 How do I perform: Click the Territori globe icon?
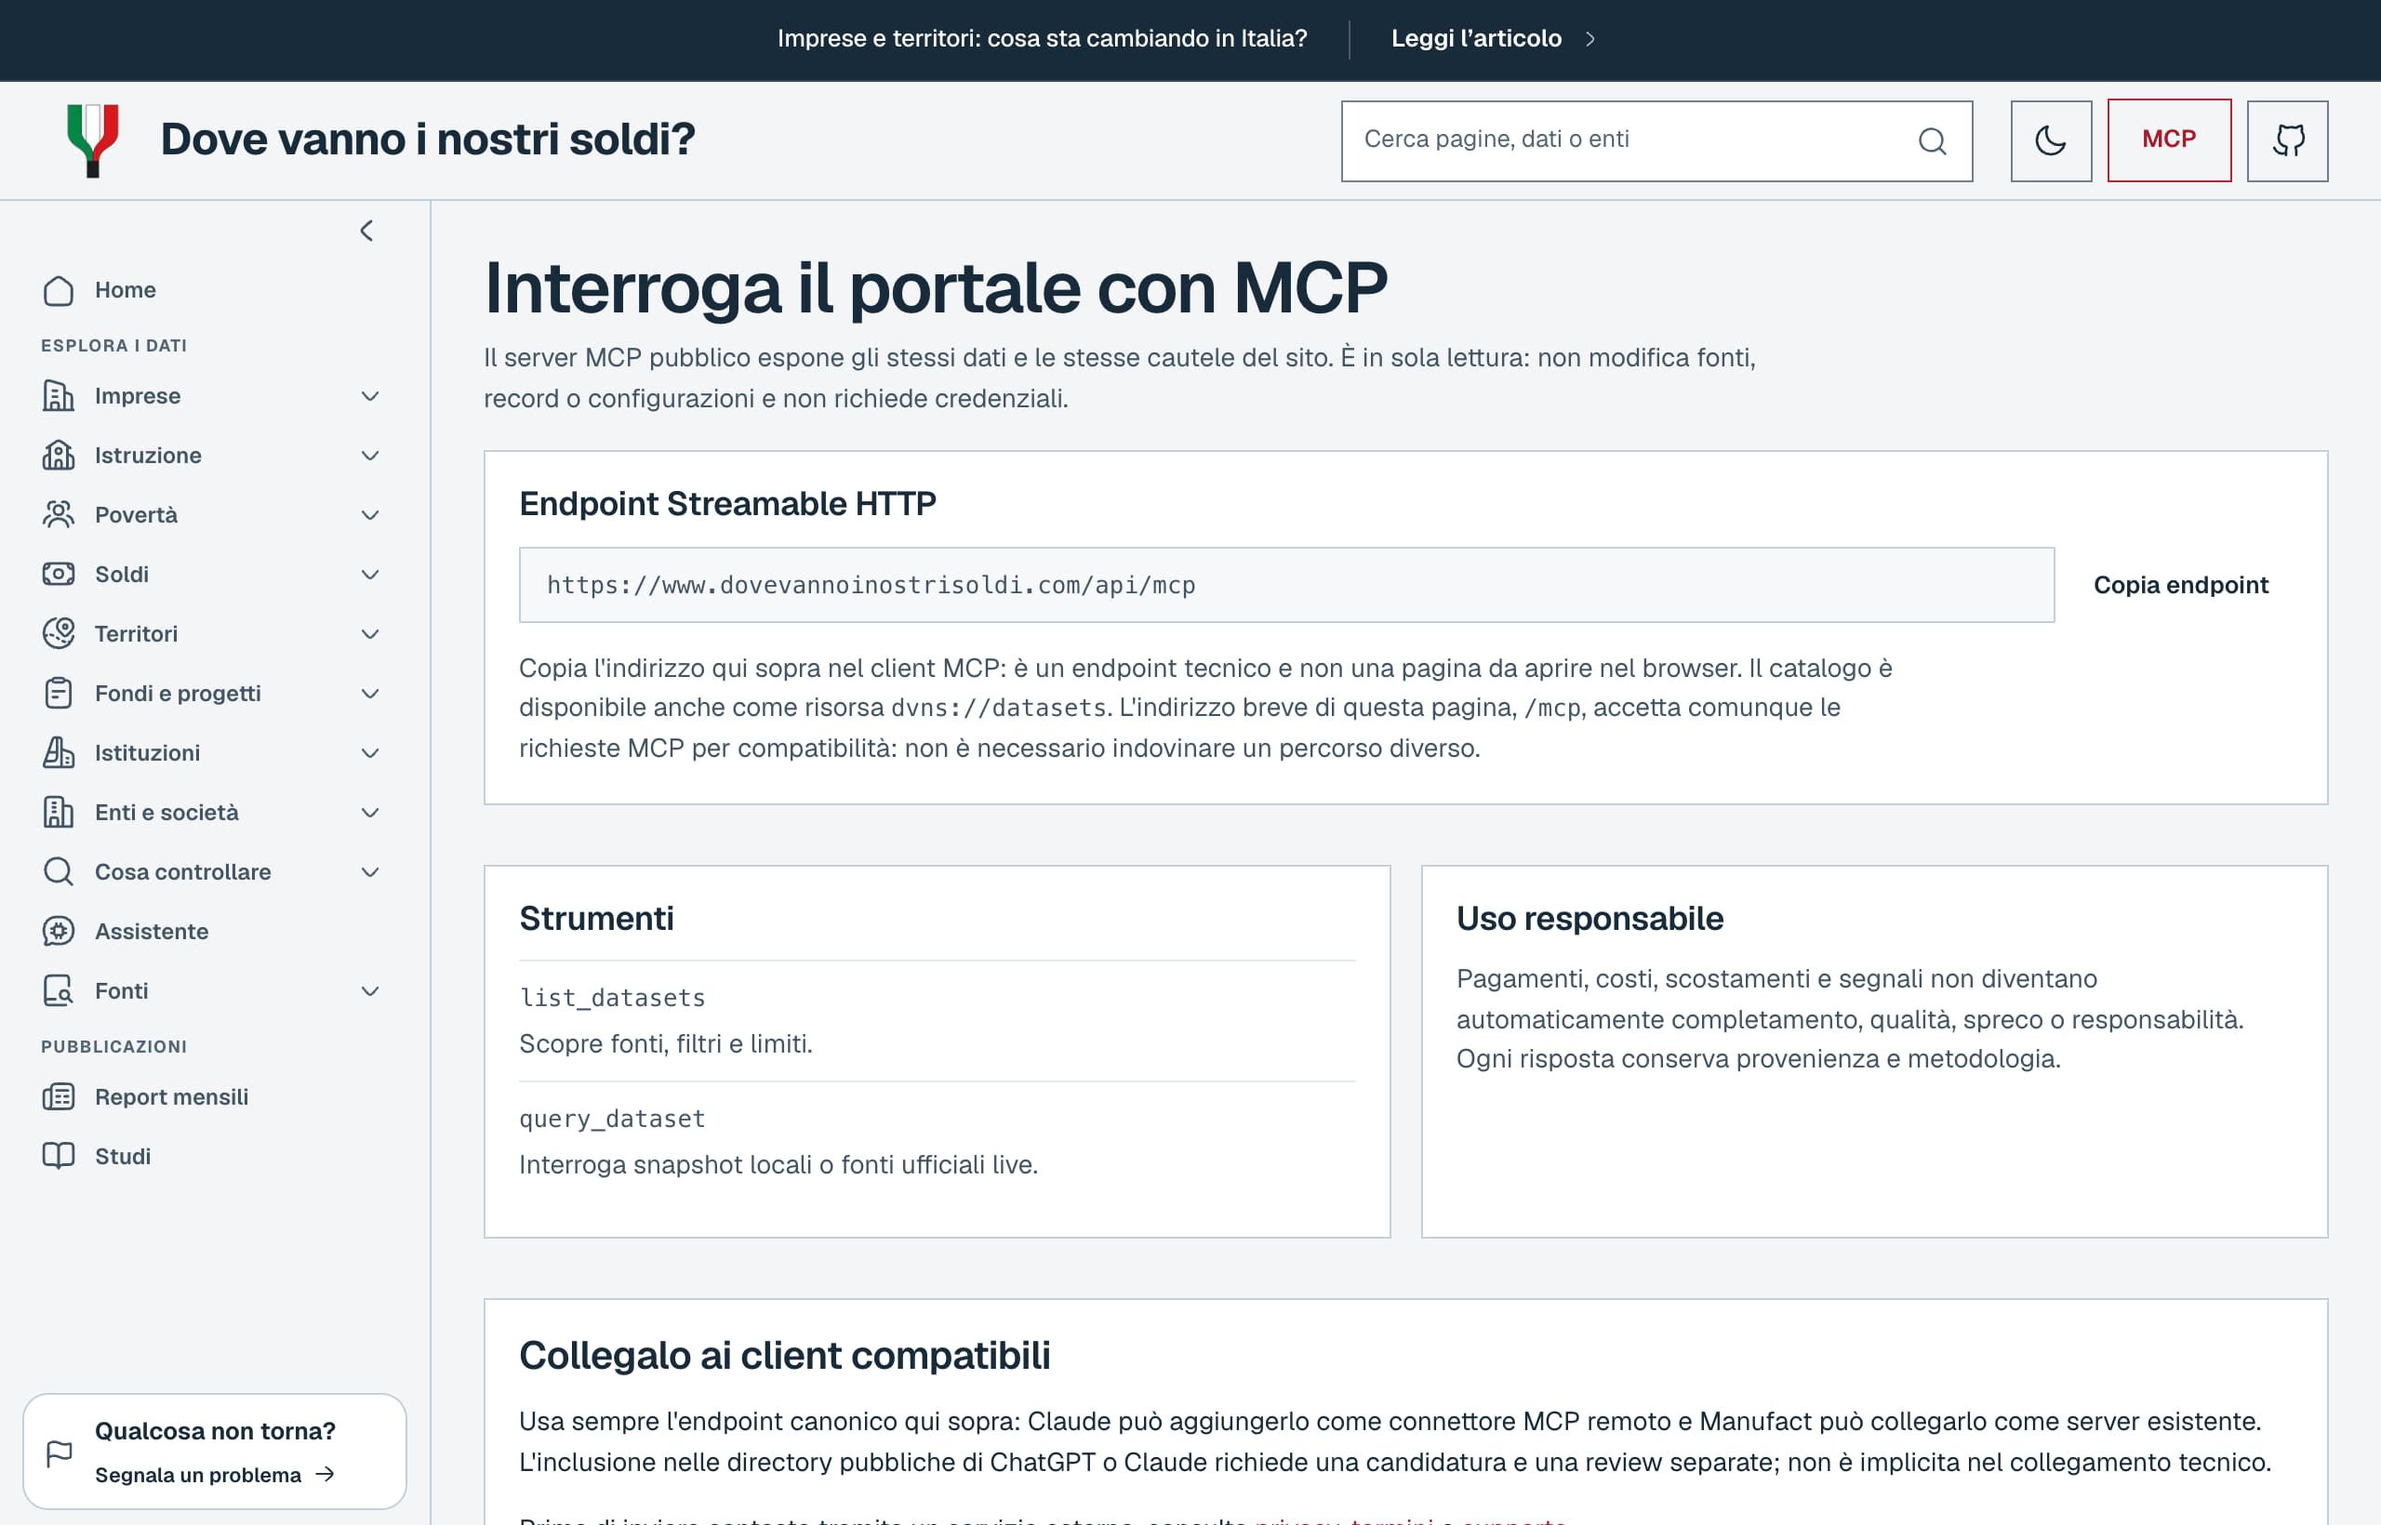pyautogui.click(x=59, y=634)
